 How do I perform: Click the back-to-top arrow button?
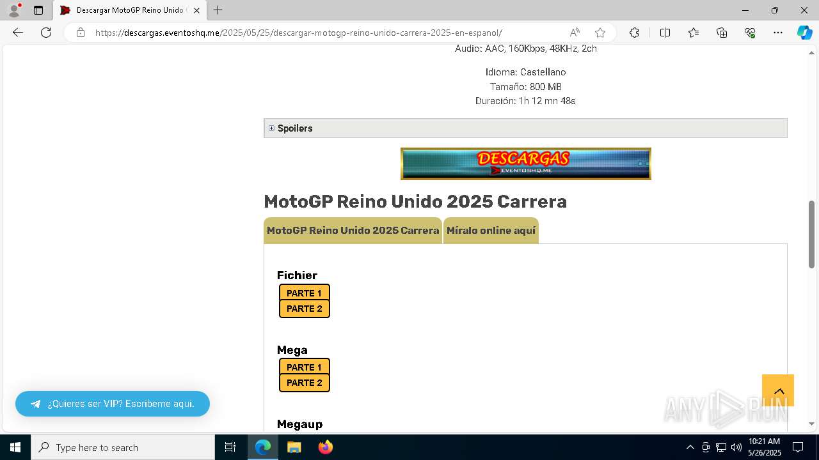click(778, 390)
